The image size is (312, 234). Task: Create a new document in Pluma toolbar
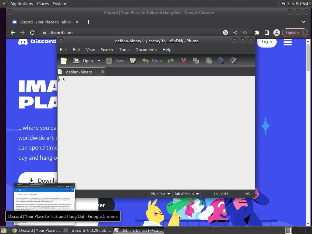click(64, 61)
